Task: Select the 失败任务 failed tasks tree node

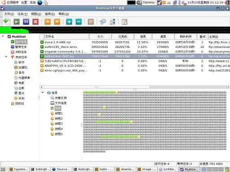Action: [x=19, y=52]
